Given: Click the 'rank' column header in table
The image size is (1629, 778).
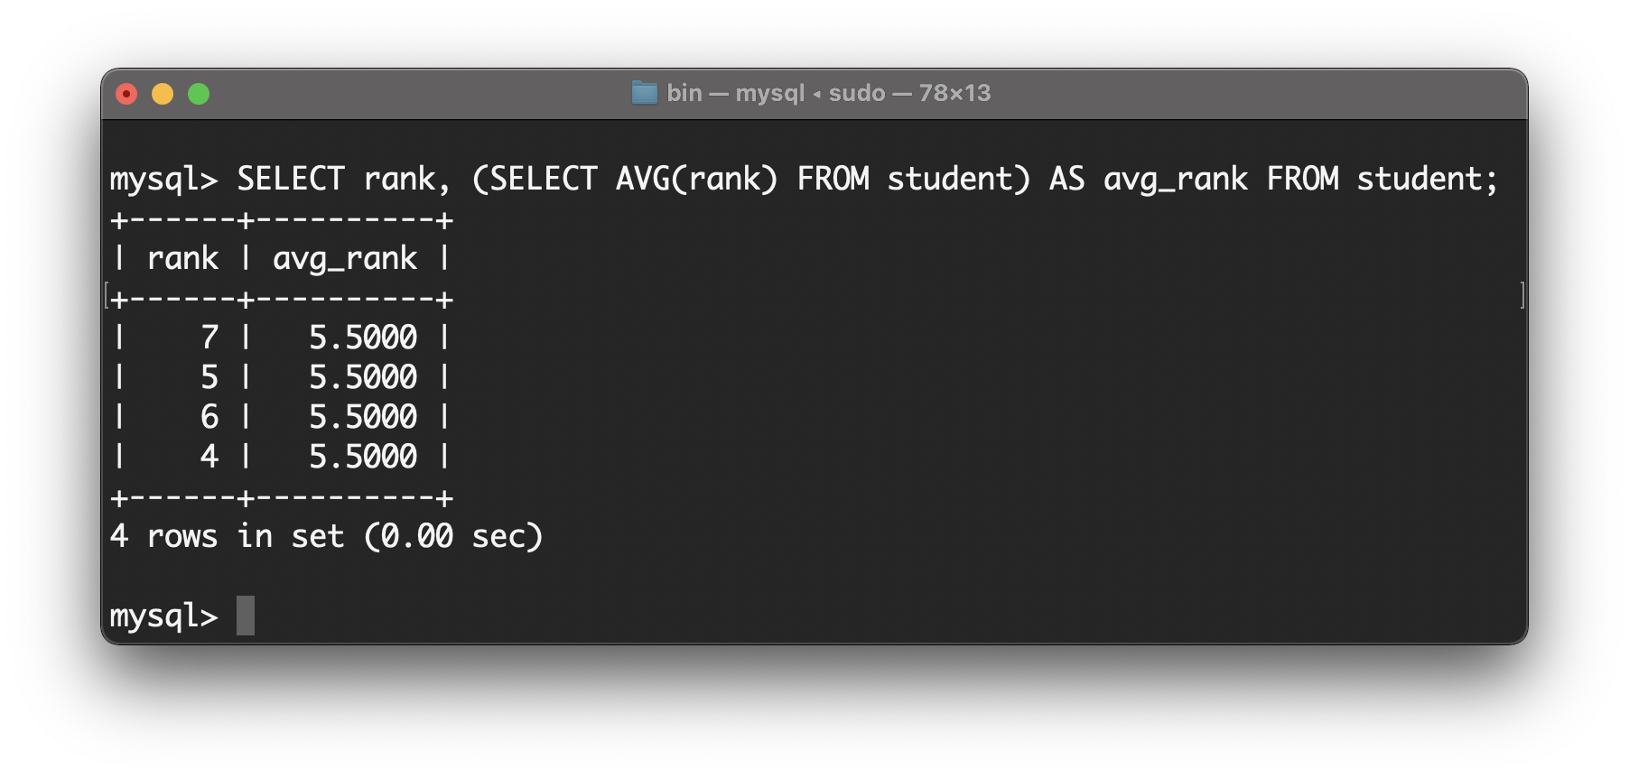Looking at the screenshot, I should tap(182, 258).
